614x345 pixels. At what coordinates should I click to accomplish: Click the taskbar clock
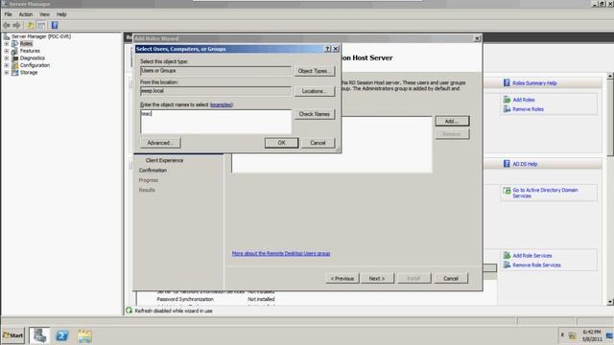pyautogui.click(x=592, y=335)
